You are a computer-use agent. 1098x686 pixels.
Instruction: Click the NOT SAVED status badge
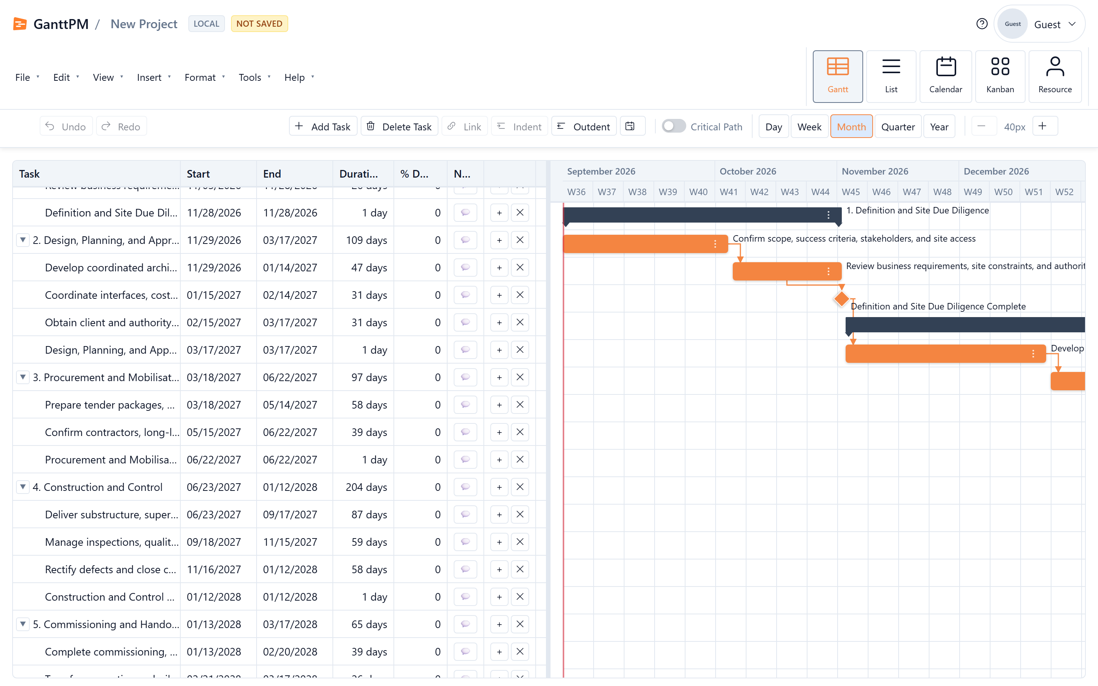(259, 24)
